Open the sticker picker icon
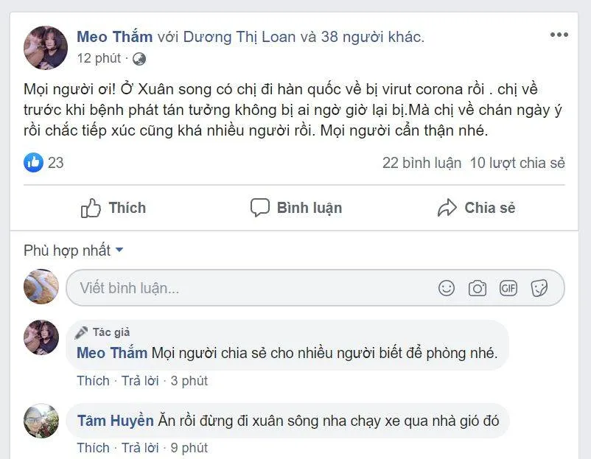591x459 pixels. coord(539,288)
